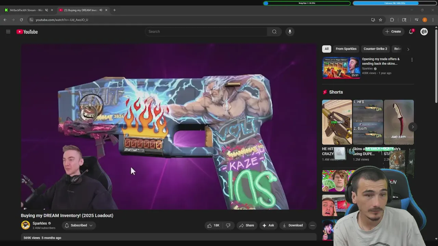
Task: Open the HFB Booth short thumbnail
Action: tap(368, 122)
